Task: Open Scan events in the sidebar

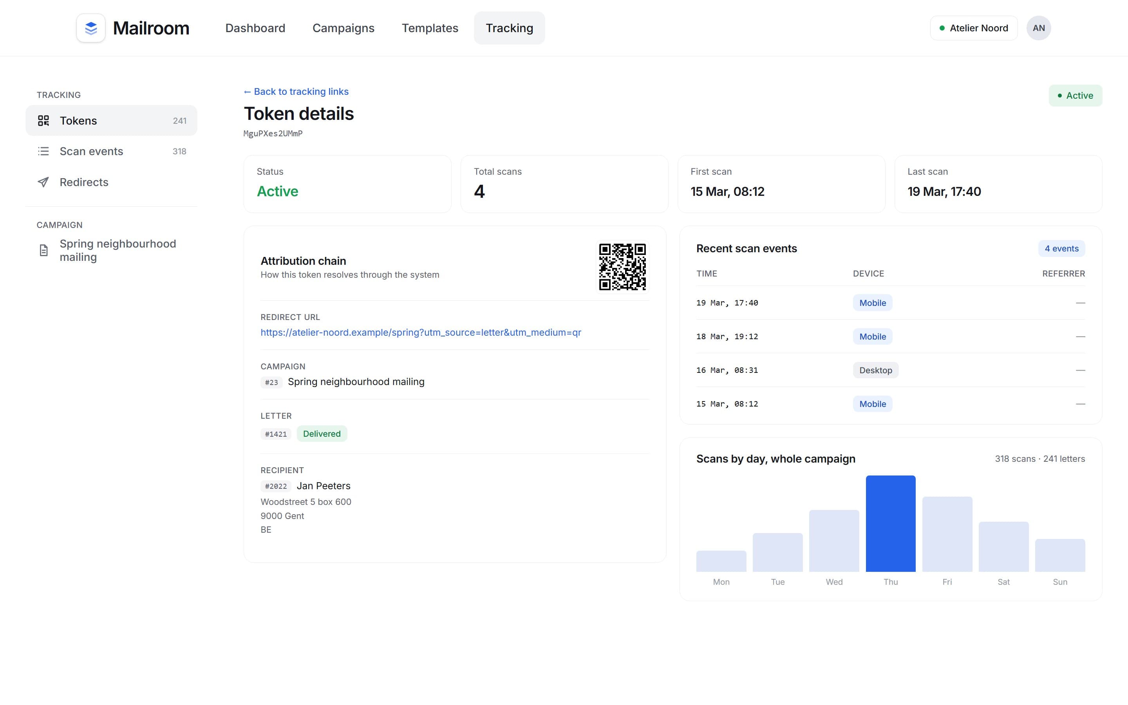Action: (x=111, y=151)
